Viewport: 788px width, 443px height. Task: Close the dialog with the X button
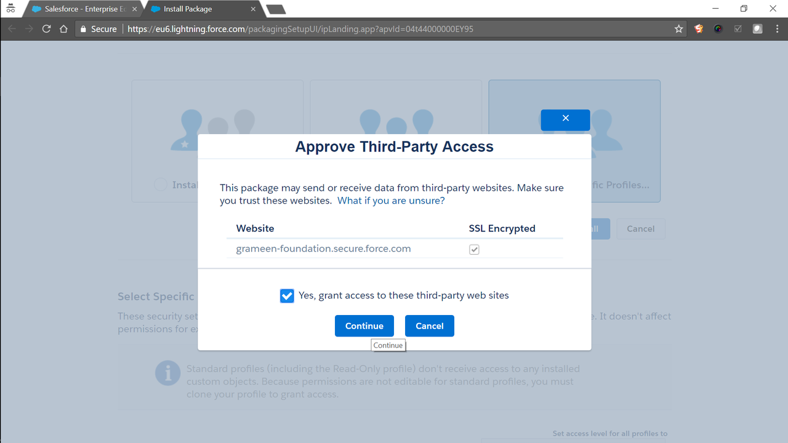tap(565, 119)
